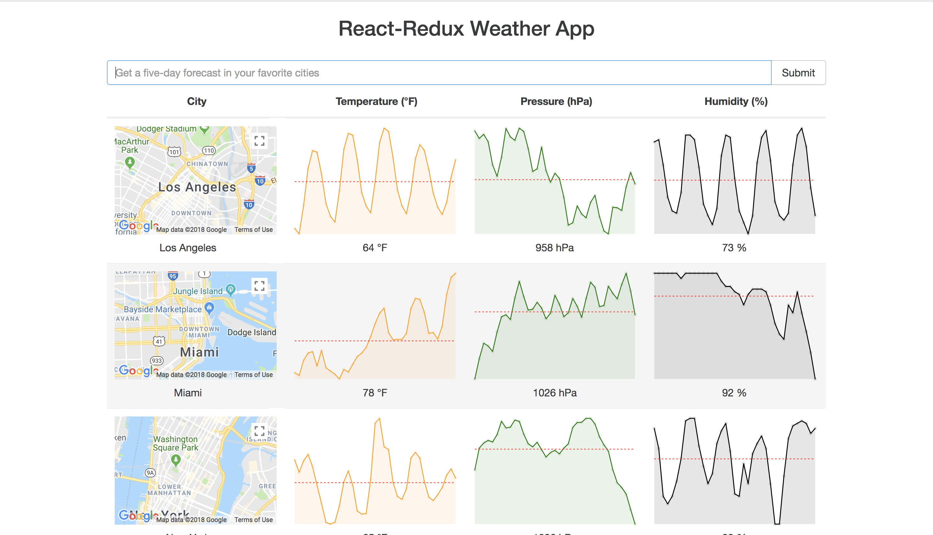The height and width of the screenshot is (535, 933).
Task: Expand Los Angeles map to fullscreen
Action: [259, 141]
